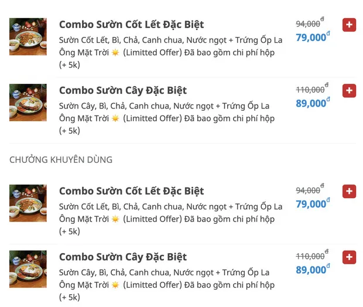Select Combo Sườn Cốt Lết title in Chưởng Khuyên Dùng
363x307 pixels.
(x=131, y=191)
